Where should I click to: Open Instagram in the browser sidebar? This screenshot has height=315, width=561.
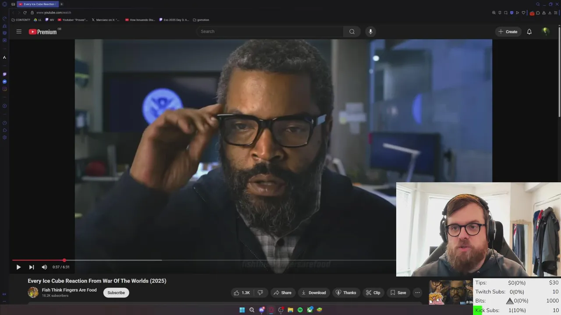click(x=4, y=89)
